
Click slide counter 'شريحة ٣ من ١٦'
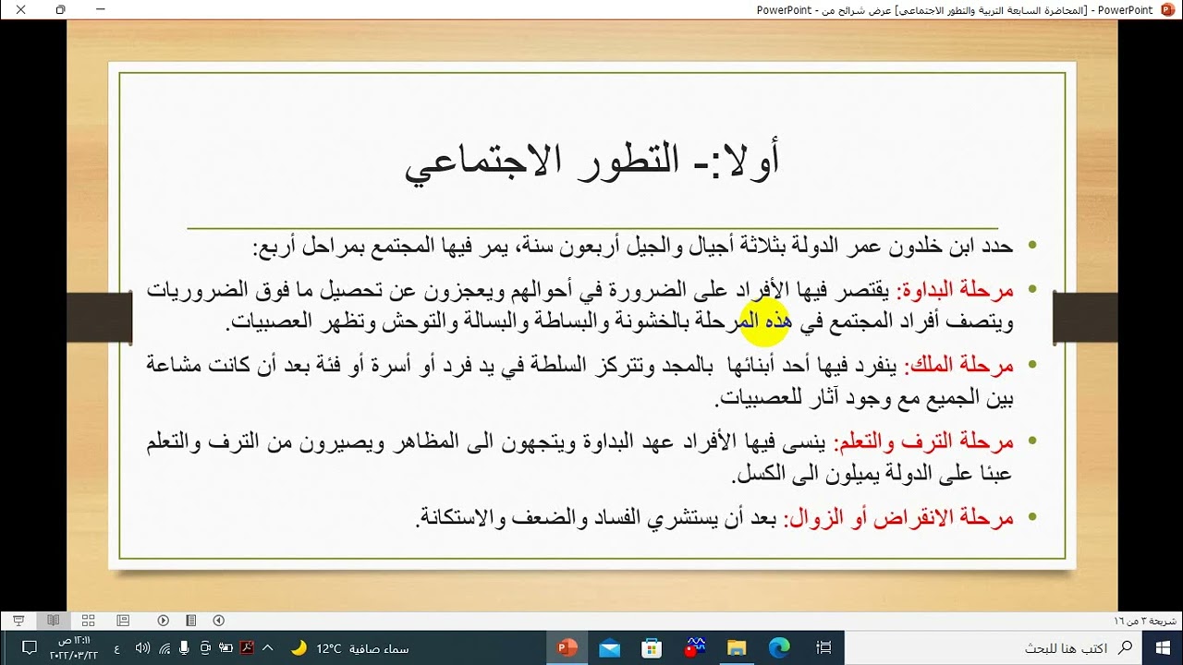[1145, 621]
